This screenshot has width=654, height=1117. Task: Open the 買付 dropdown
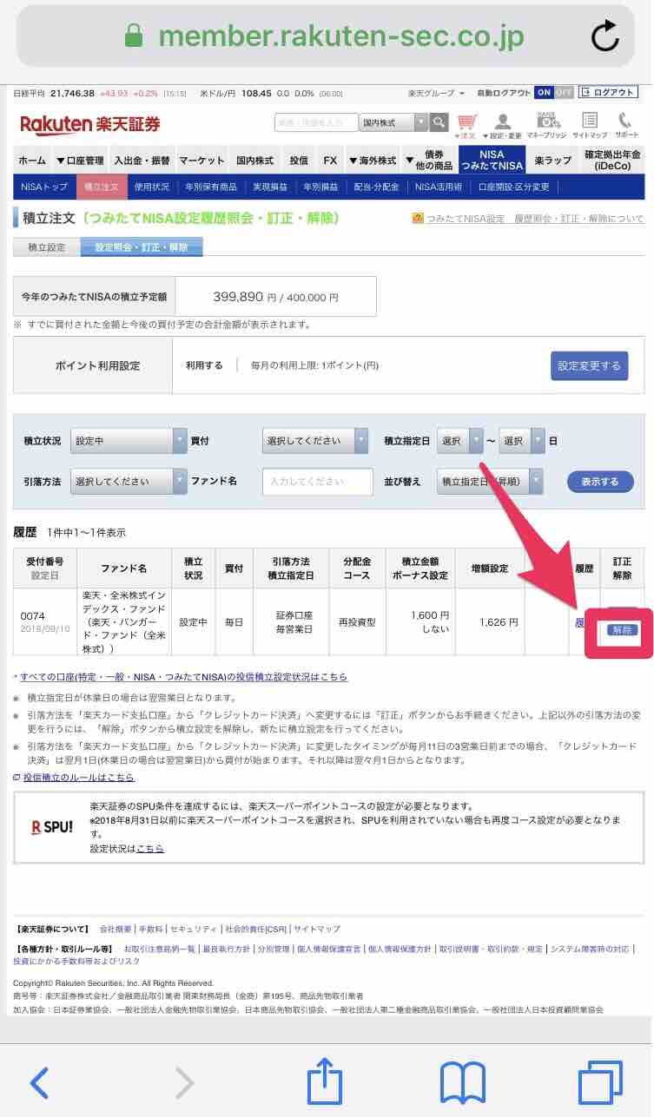coord(315,441)
